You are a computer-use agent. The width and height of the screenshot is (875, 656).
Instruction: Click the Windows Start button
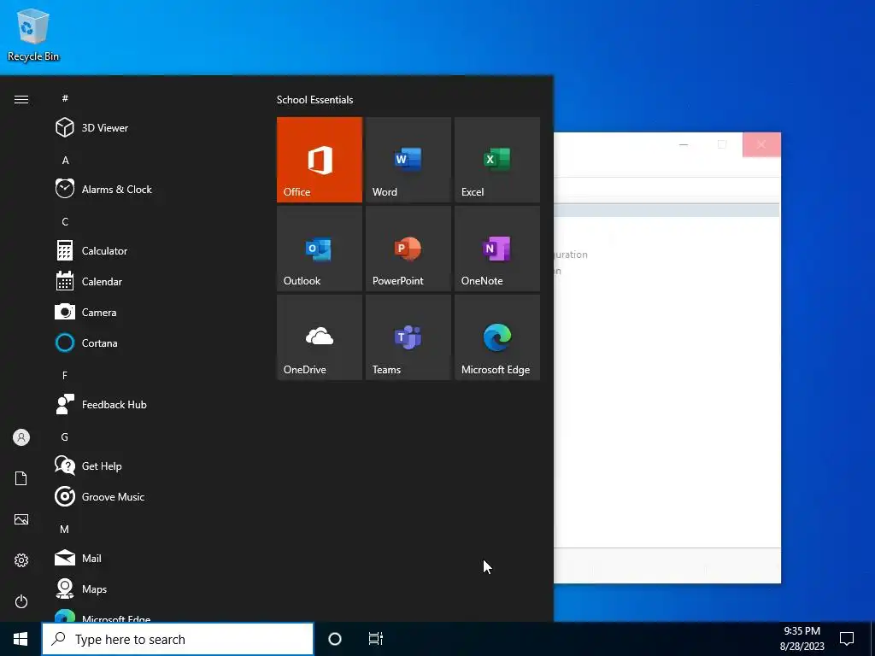pos(21,639)
